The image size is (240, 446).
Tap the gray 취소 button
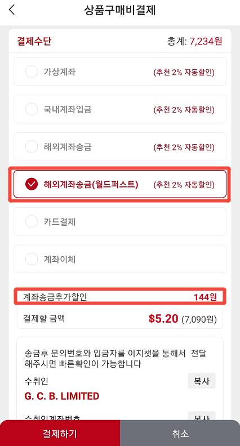click(x=180, y=433)
